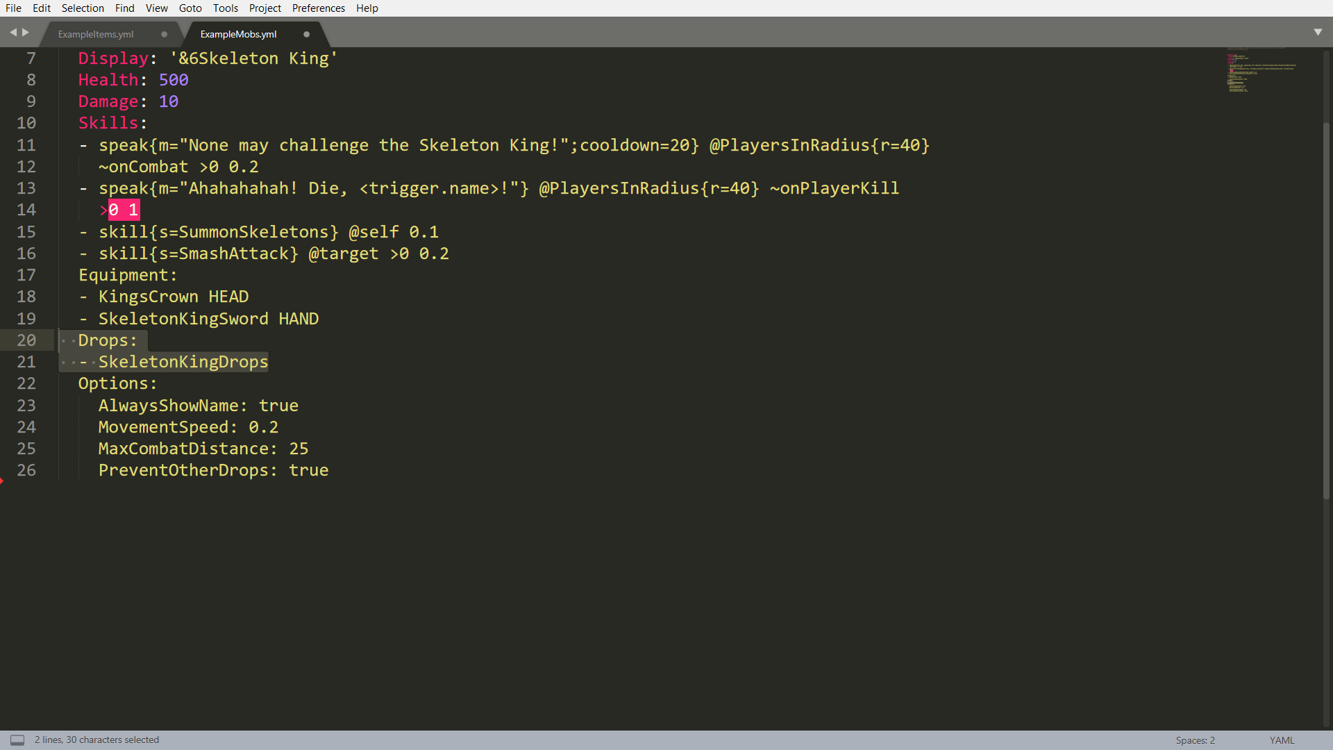The height and width of the screenshot is (750, 1333).
Task: Click the minimap code preview
Action: tap(1260, 70)
